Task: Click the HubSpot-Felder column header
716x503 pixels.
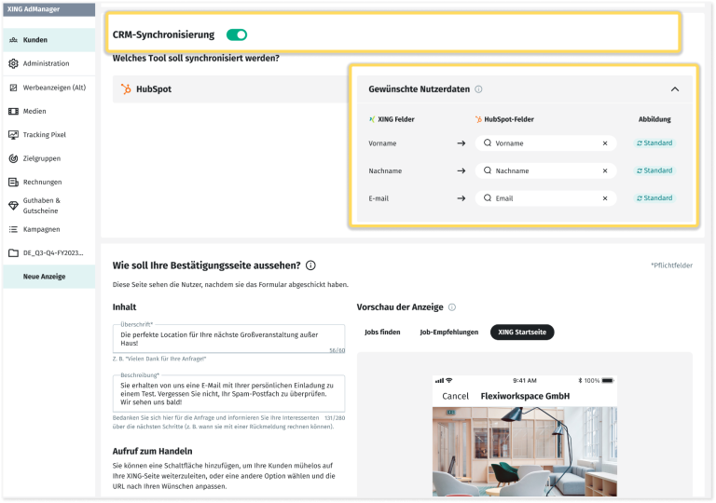Action: pos(504,119)
